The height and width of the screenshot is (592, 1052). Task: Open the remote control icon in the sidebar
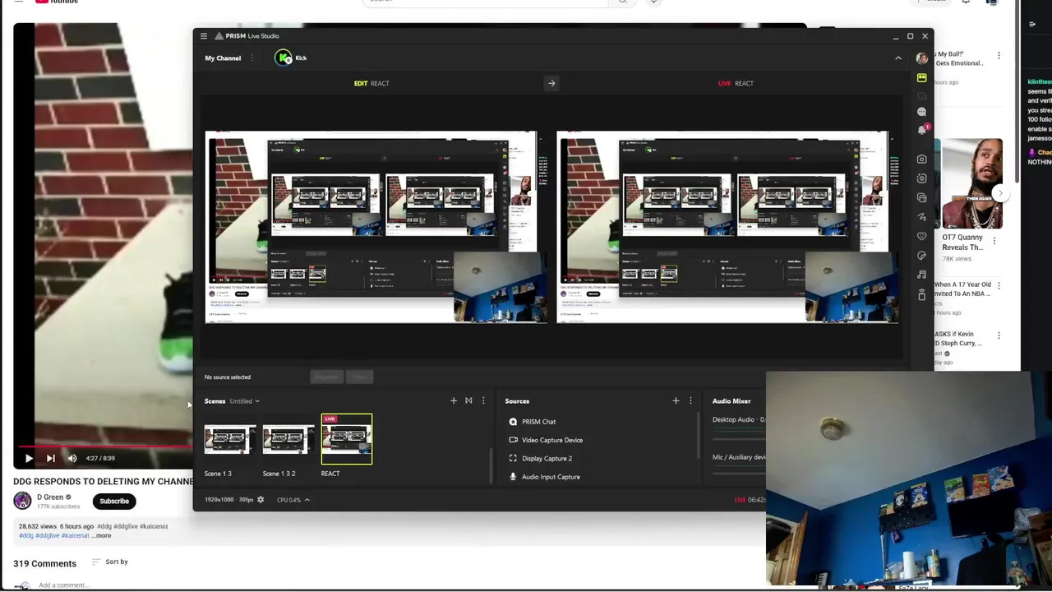click(x=921, y=294)
